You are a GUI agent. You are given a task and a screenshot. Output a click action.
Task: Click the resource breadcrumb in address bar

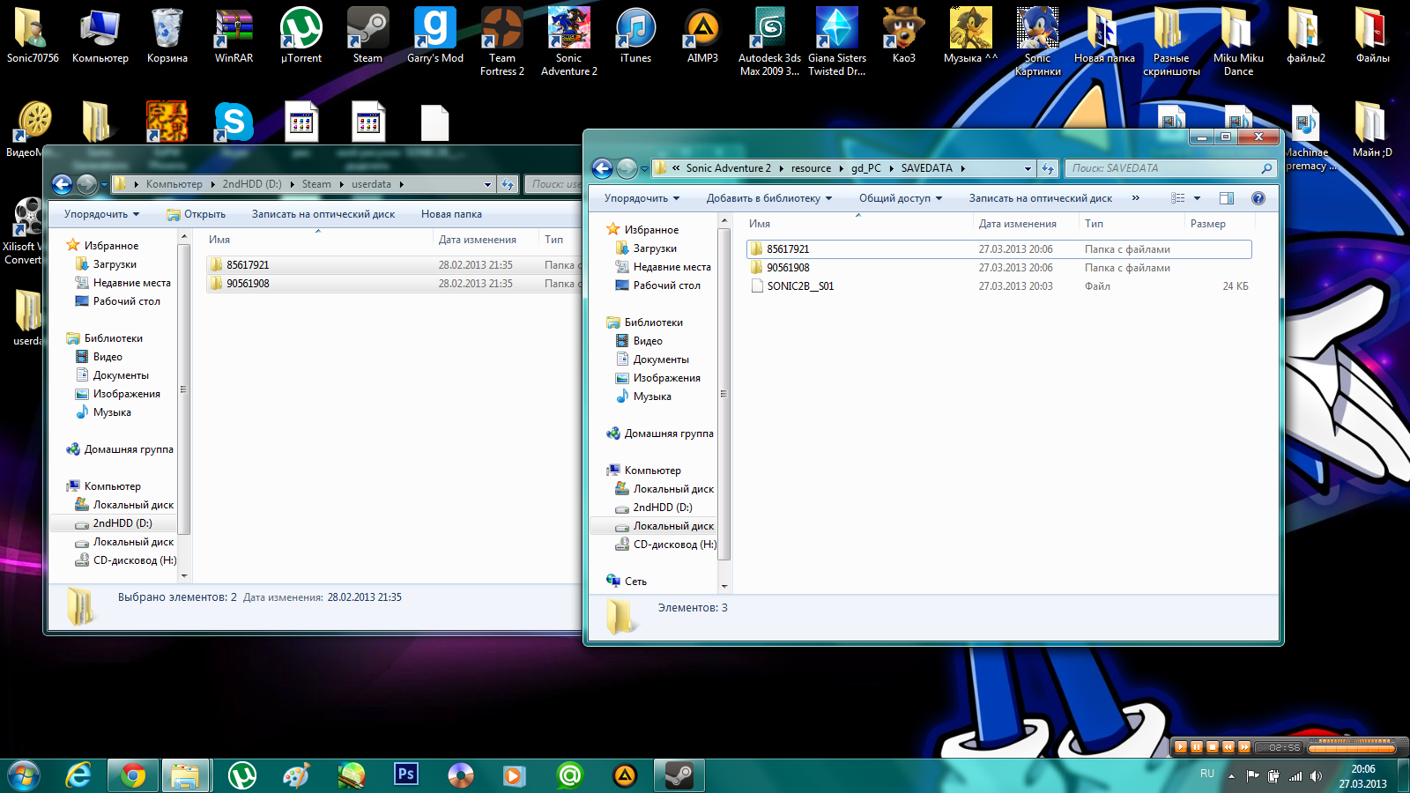(x=811, y=168)
